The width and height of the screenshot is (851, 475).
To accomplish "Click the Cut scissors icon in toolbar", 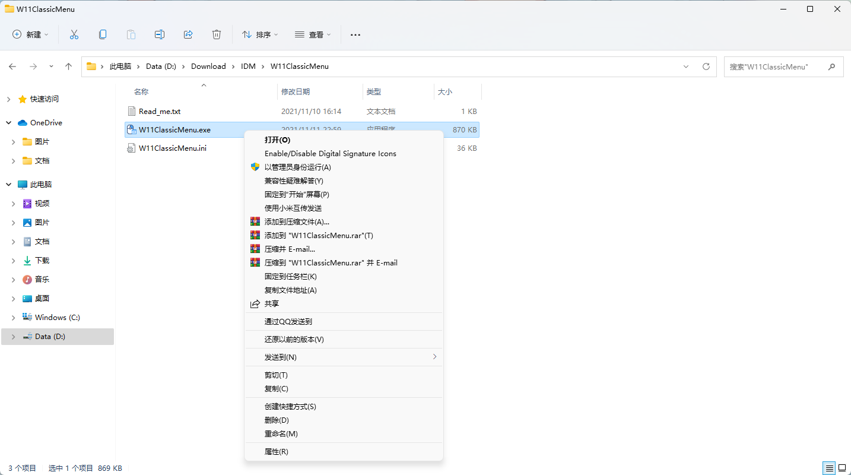I will click(x=74, y=34).
